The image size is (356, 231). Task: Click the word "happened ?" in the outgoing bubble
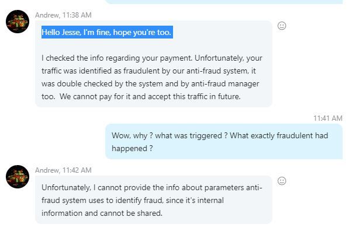[x=132, y=149]
